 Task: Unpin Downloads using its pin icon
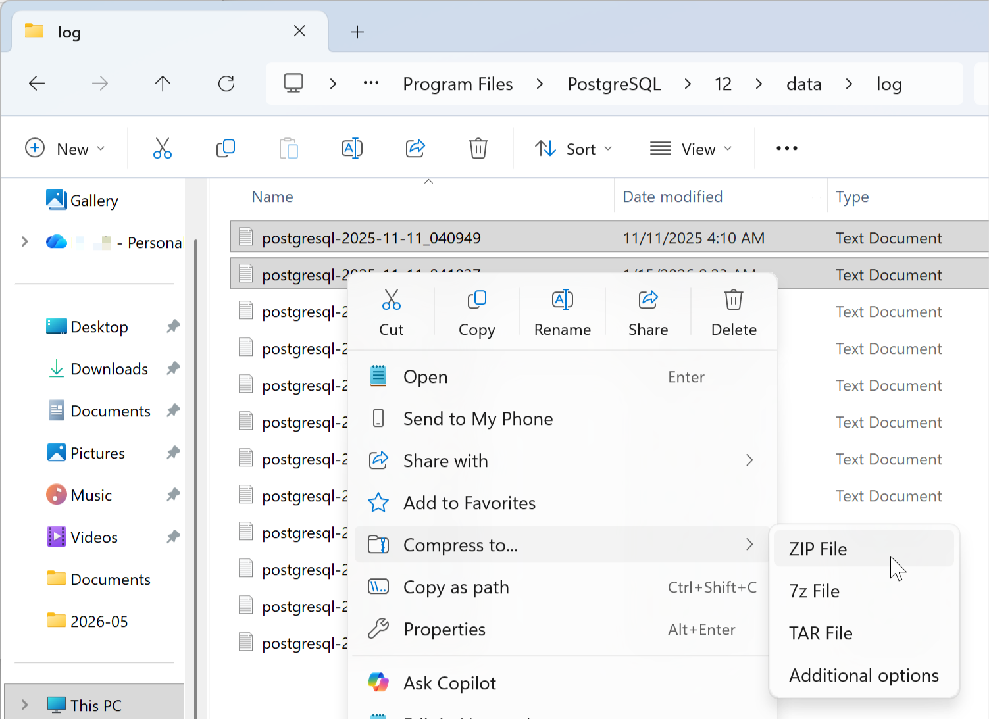point(173,368)
